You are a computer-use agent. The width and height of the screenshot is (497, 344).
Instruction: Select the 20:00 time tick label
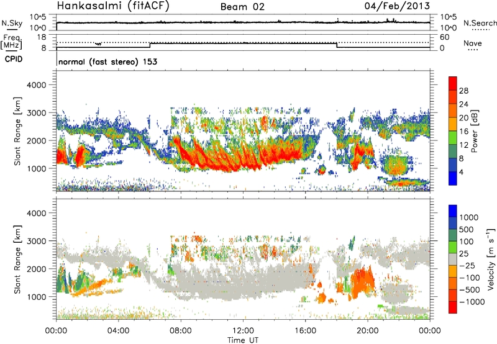pyautogui.click(x=367, y=331)
